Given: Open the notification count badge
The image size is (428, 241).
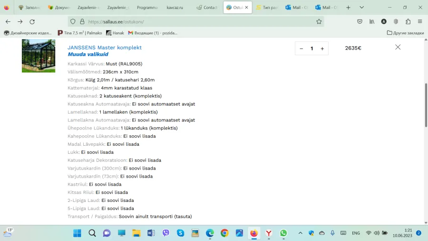Looking at the screenshot, I should 418,233.
